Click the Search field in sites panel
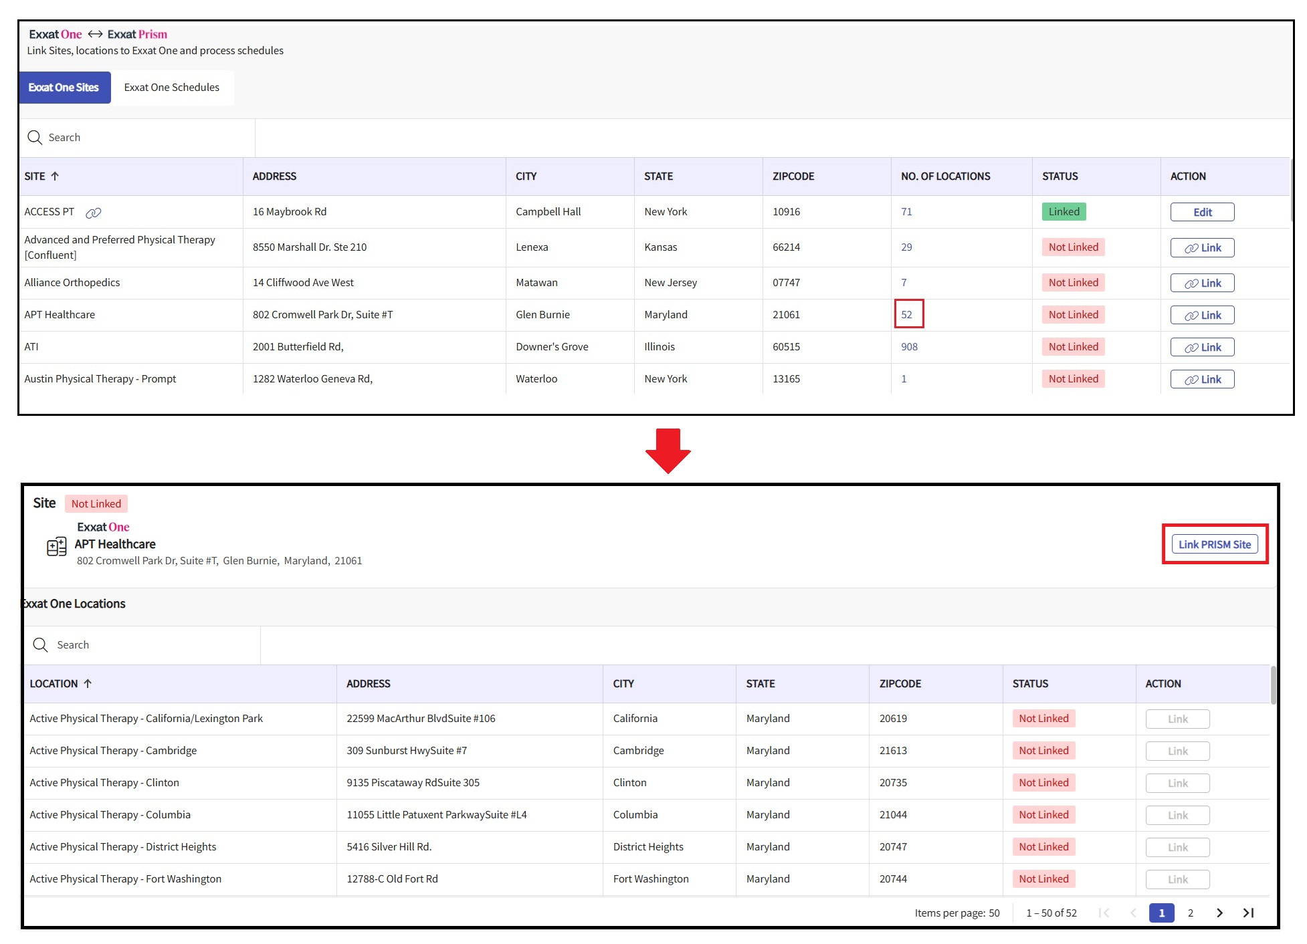 (137, 138)
